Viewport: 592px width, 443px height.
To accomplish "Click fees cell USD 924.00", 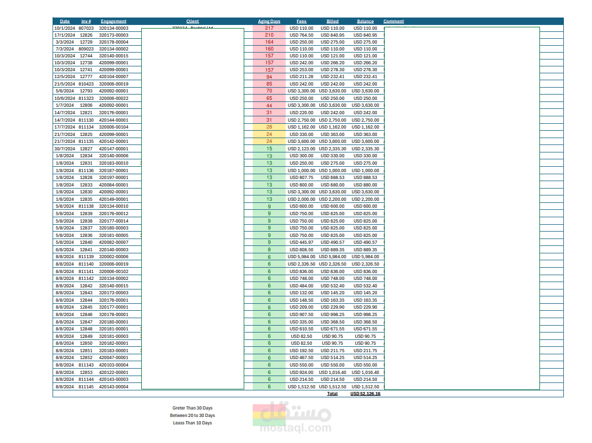I will [301, 372].
